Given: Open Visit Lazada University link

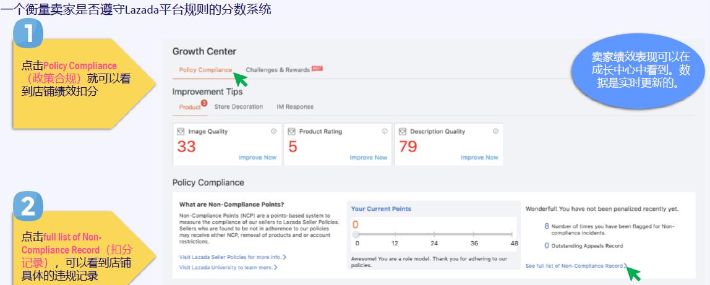Looking at the screenshot, I should (228, 267).
